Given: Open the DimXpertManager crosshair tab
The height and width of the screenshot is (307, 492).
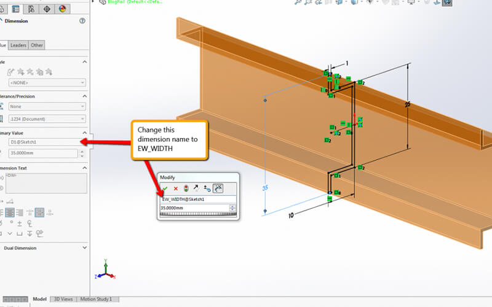Looking at the screenshot, I should click(47, 9).
